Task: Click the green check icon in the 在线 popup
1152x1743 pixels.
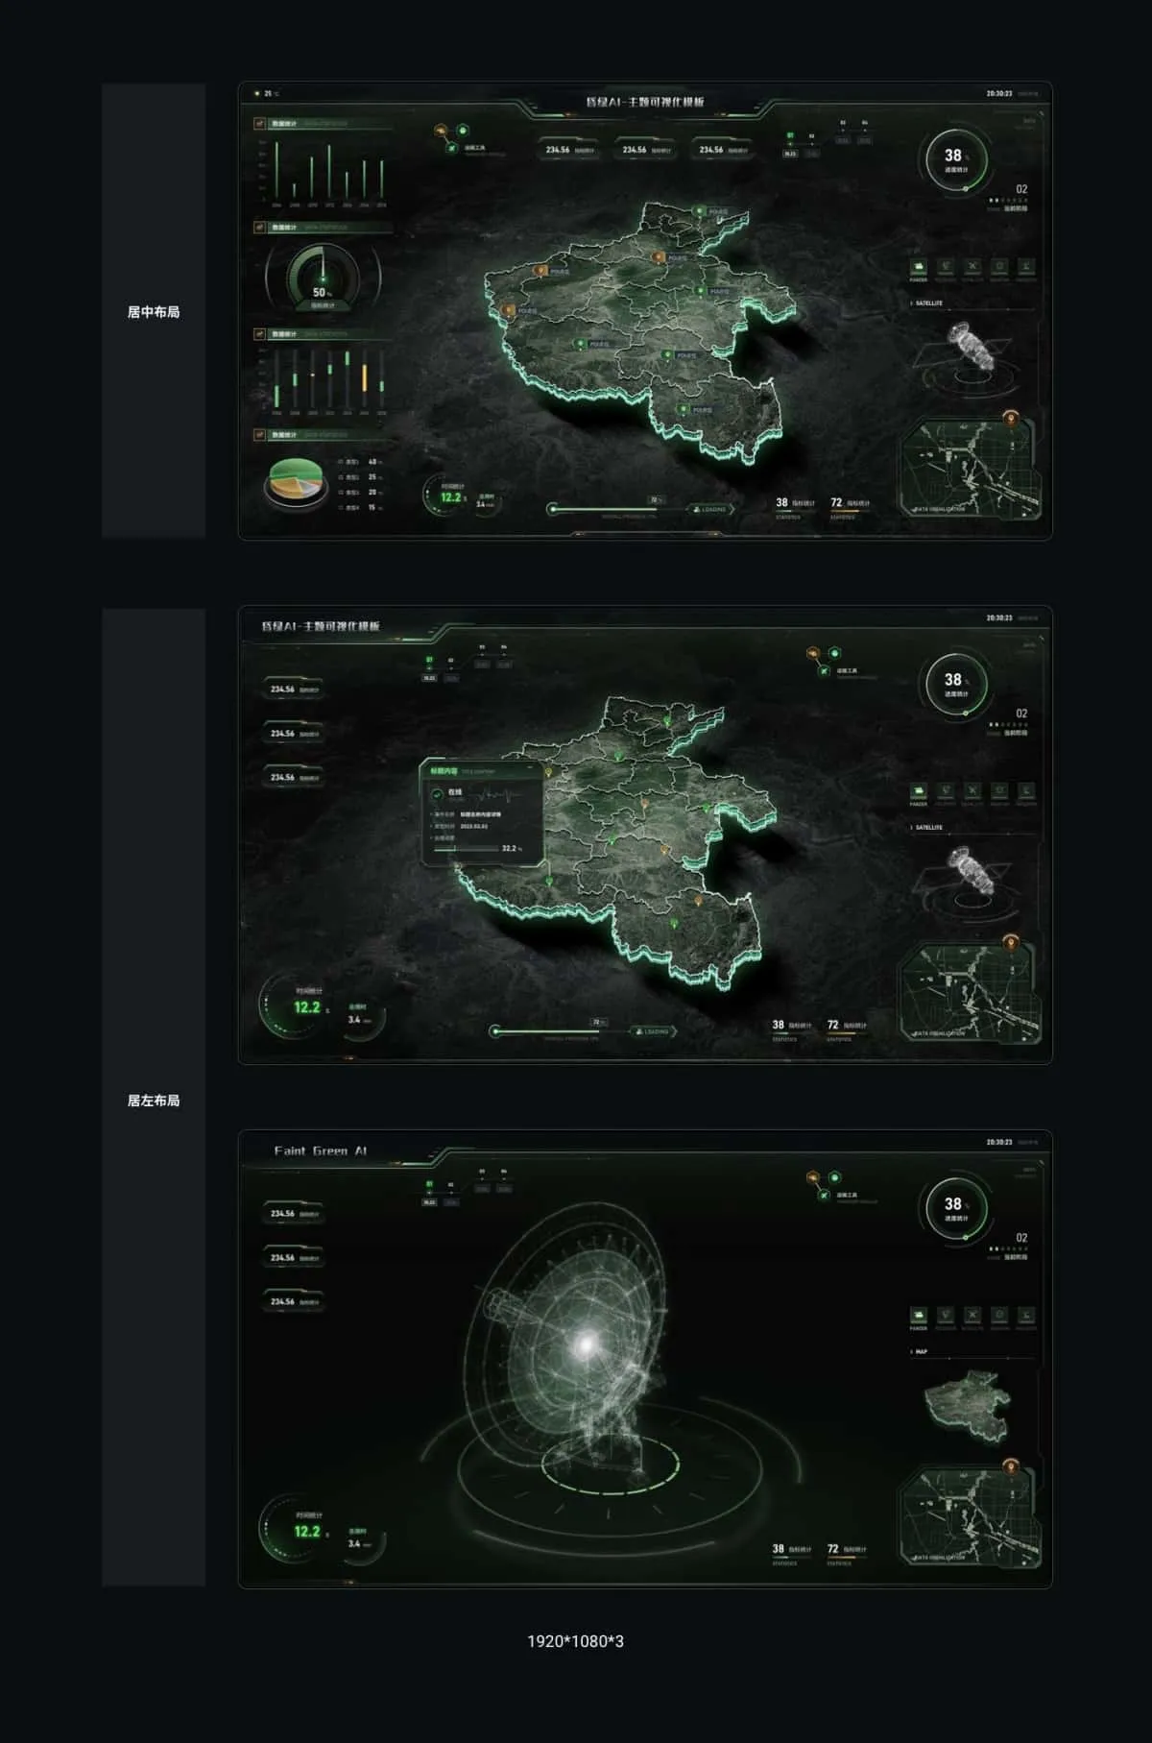Action: (x=438, y=793)
